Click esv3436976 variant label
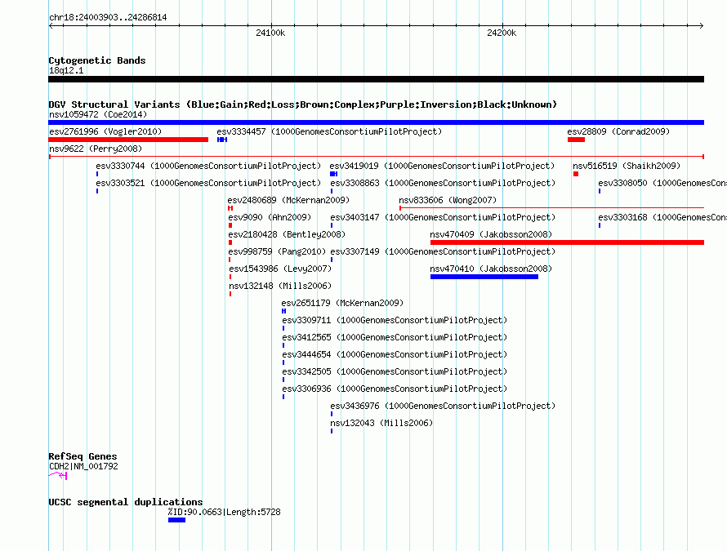 point(443,406)
